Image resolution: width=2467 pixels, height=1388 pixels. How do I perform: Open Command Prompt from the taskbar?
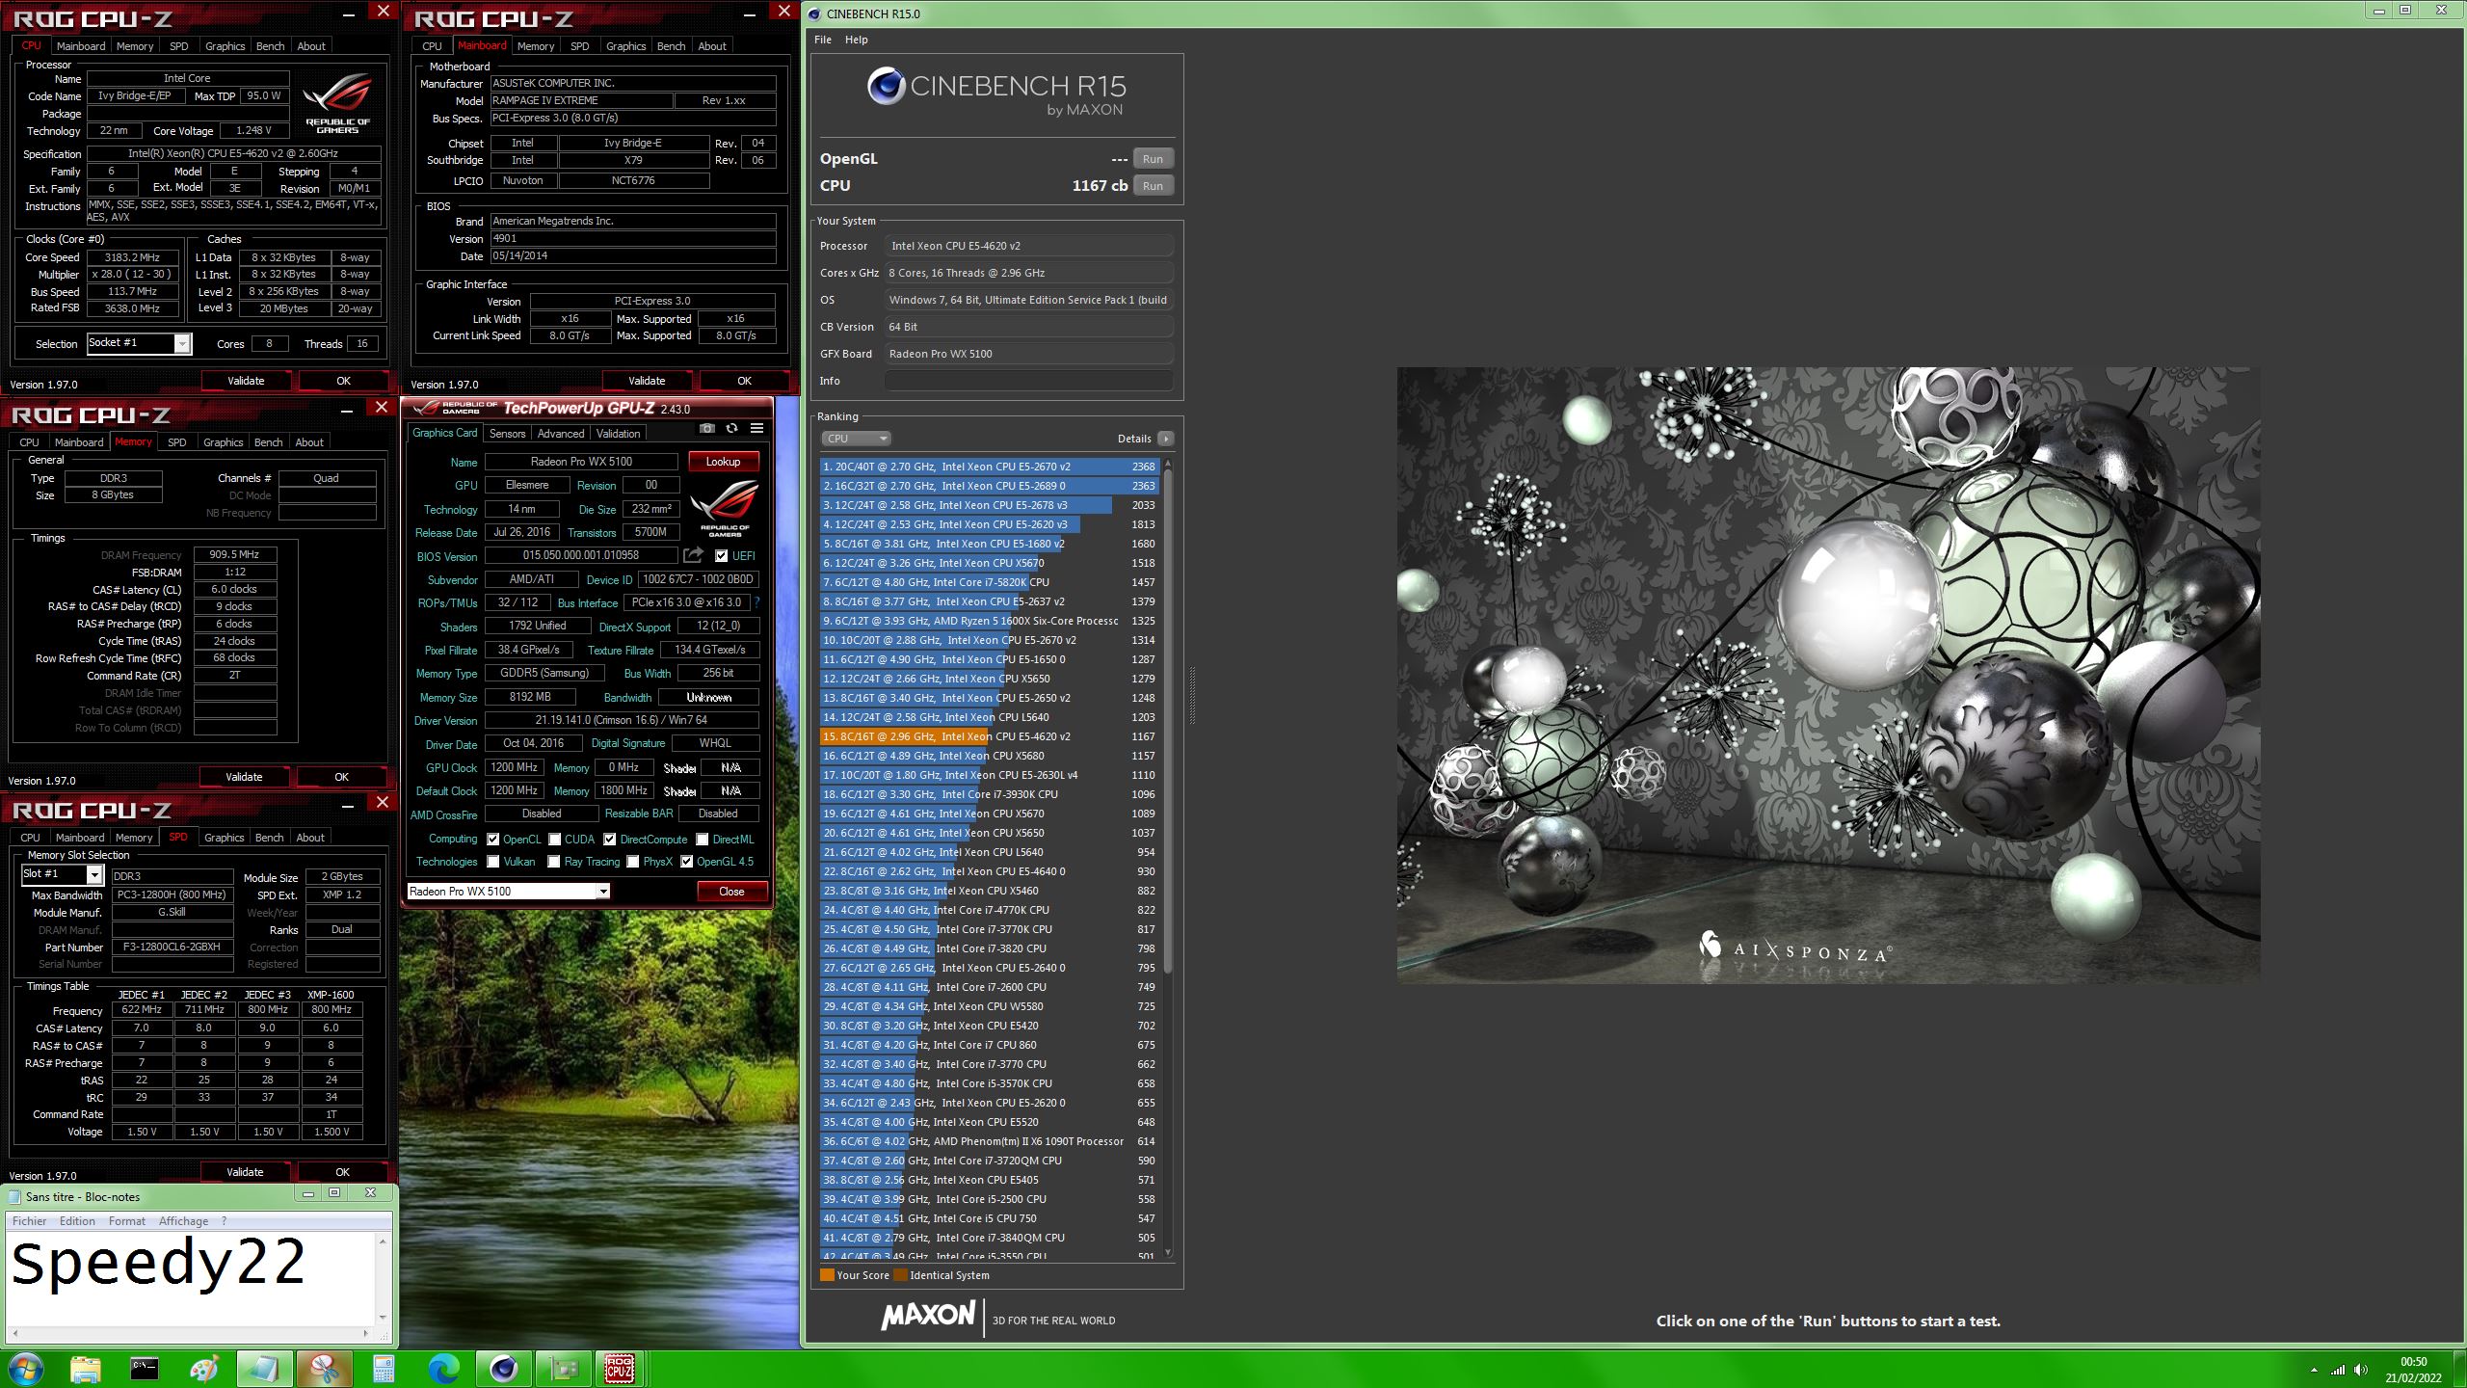coord(145,1369)
